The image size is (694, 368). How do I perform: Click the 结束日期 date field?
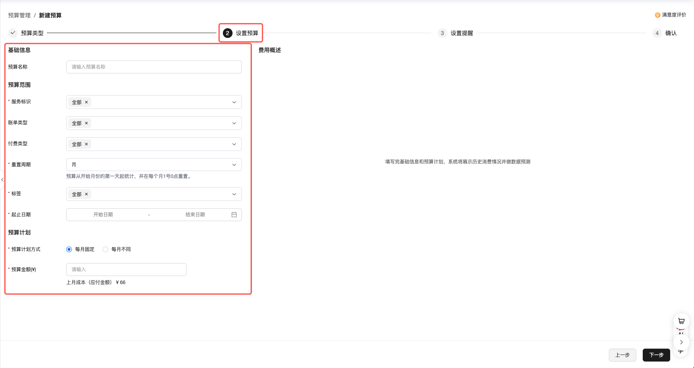(x=195, y=215)
